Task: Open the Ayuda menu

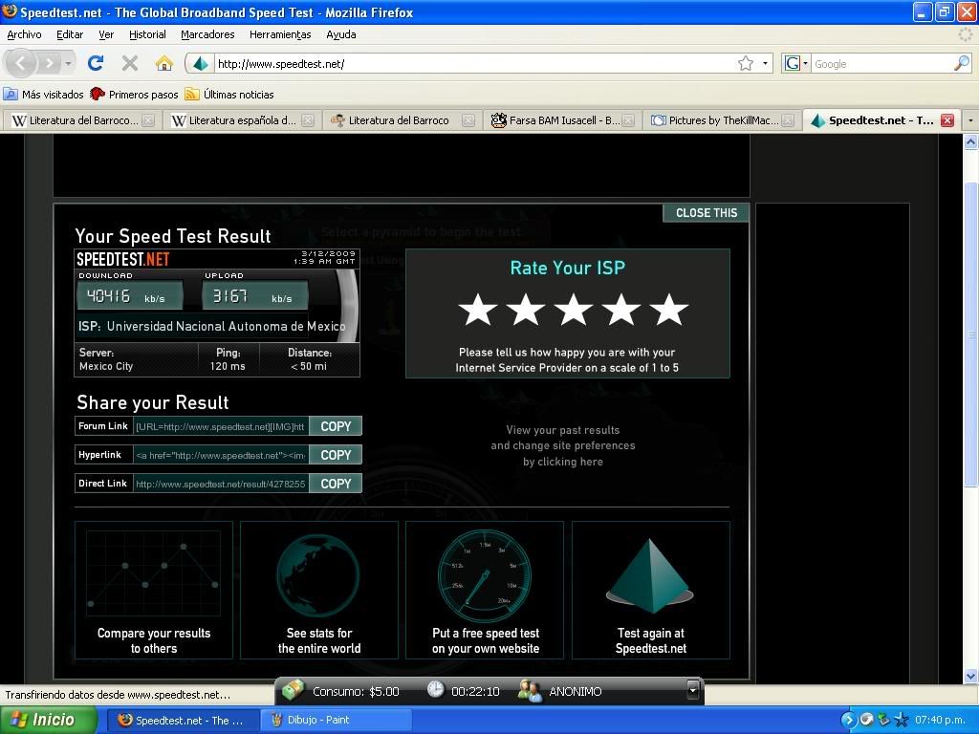Action: point(341,35)
